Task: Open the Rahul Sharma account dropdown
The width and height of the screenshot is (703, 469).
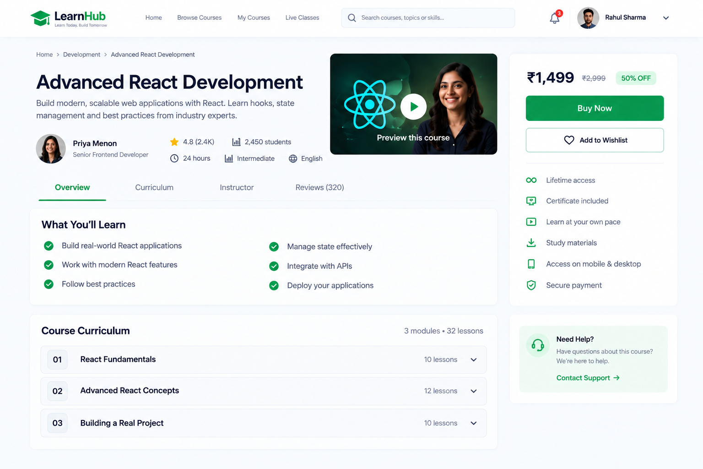Action: (666, 18)
